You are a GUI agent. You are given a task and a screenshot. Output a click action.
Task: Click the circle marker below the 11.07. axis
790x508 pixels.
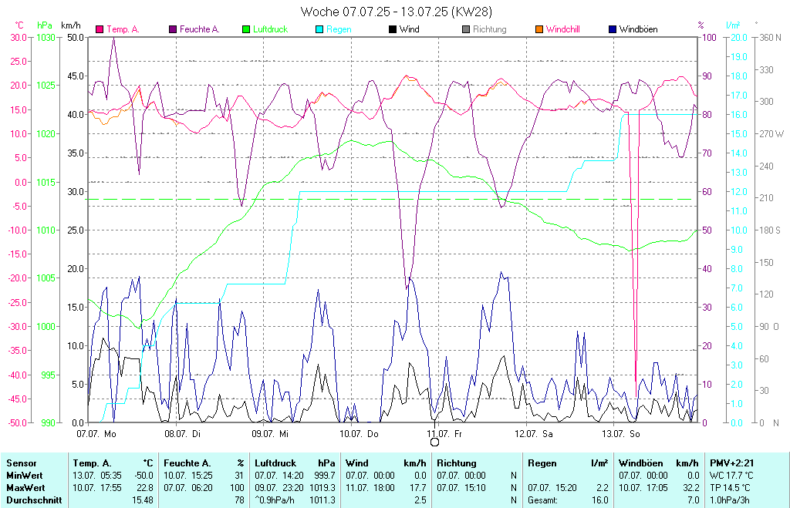[434, 442]
